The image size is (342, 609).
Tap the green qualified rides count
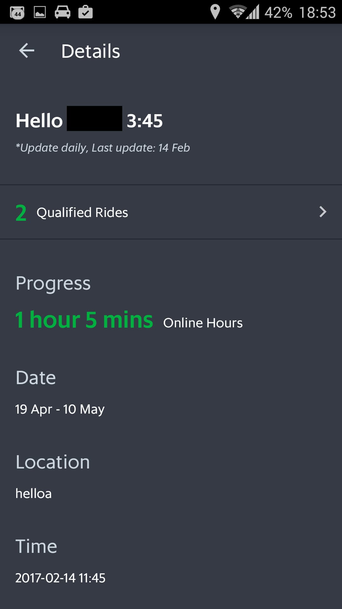click(x=21, y=213)
